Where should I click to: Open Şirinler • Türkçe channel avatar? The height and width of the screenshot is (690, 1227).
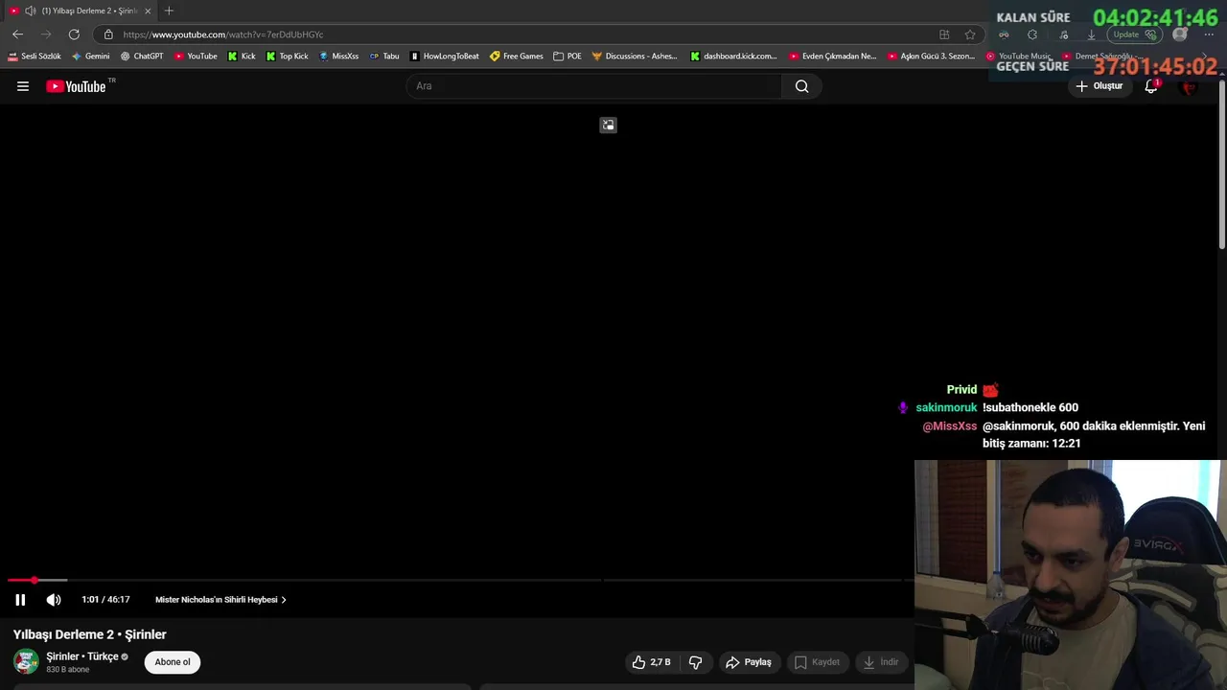click(x=26, y=661)
